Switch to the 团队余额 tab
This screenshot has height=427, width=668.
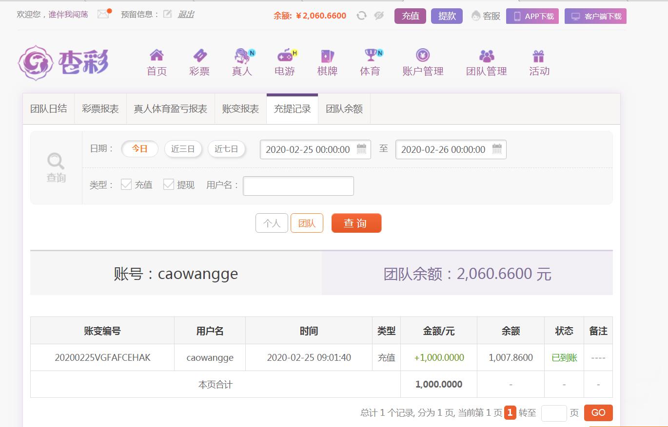click(344, 109)
